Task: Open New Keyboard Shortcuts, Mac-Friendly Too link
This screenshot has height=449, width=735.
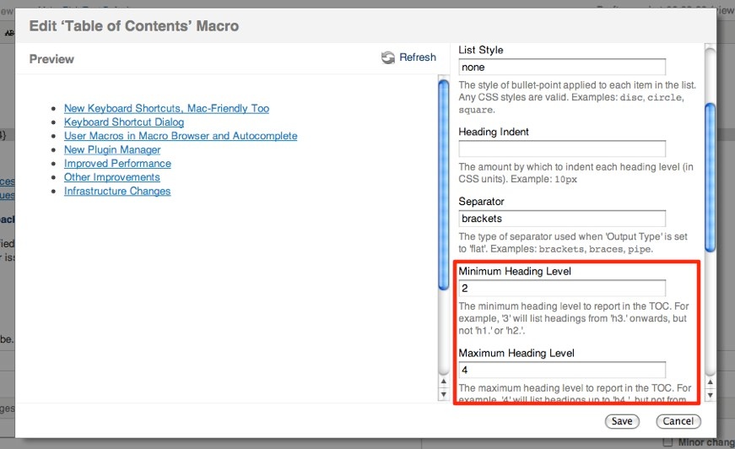Action: pos(166,108)
